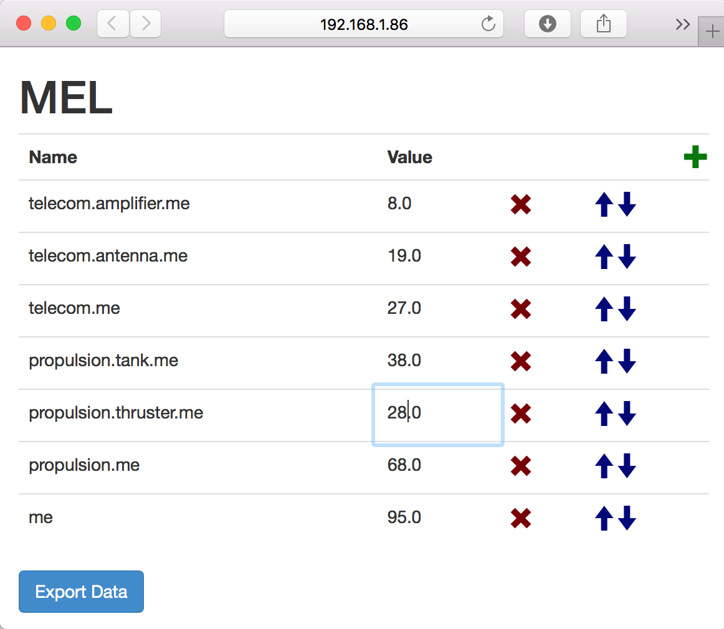Move propulsion.me row down
724x629 pixels.
click(627, 466)
